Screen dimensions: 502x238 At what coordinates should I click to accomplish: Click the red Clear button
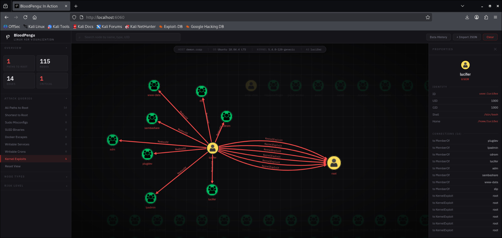[x=490, y=37]
